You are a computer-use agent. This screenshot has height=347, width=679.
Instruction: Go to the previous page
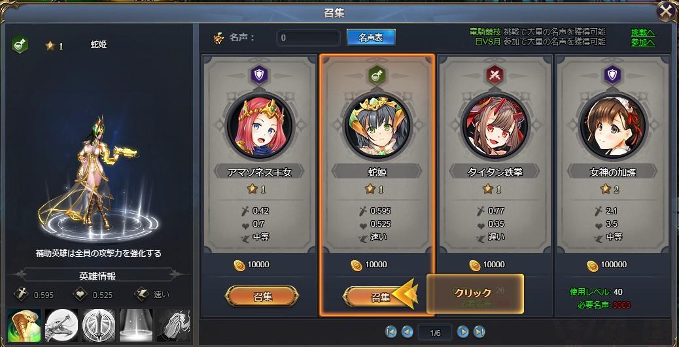point(407,332)
